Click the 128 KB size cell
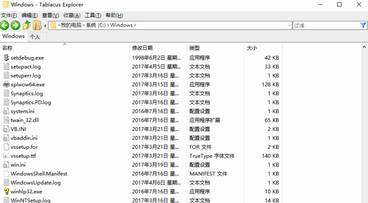368x203 pixels. click(x=270, y=85)
